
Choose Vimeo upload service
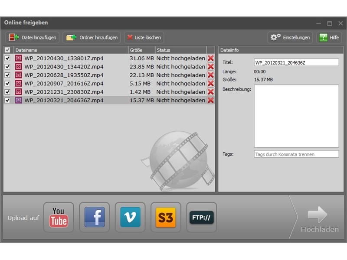pos(130,217)
